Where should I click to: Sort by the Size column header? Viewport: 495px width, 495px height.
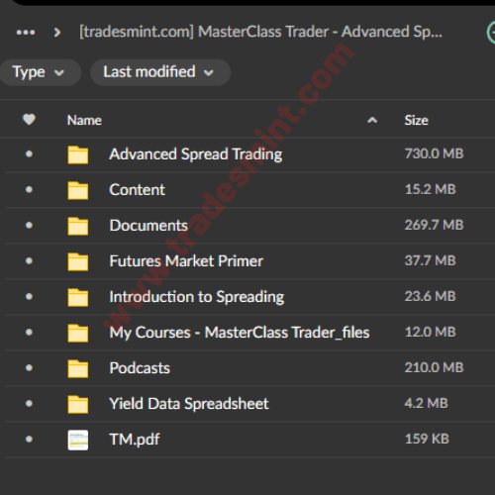417,120
